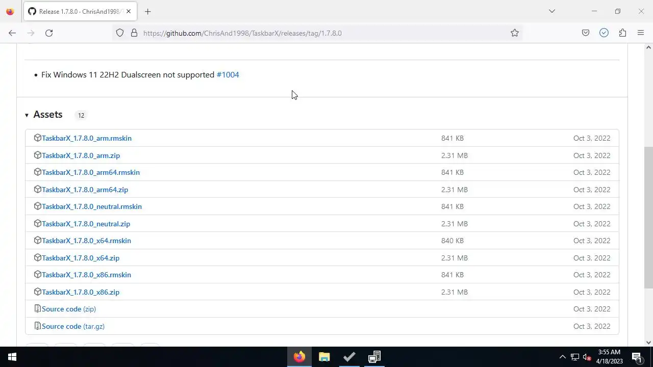Click the Firefox View icon at the tab strip's start
653x367 pixels.
(10, 11)
